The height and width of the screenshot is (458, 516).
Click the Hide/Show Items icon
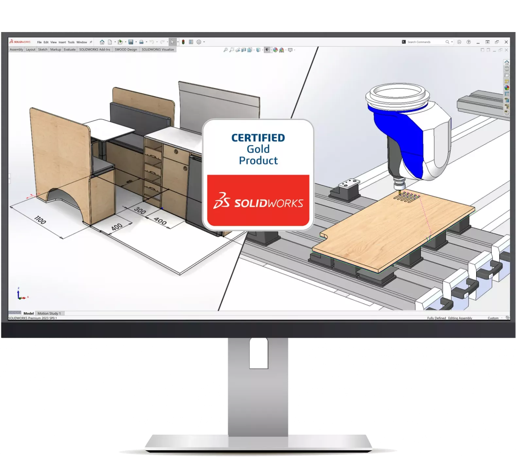click(267, 50)
